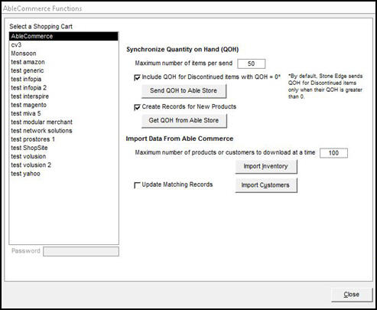Click the Import Inventory button
Viewport: 377px width, 310px height.
pyautogui.click(x=266, y=167)
